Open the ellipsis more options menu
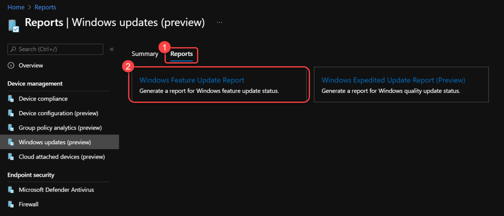The image size is (504, 216). point(220,23)
